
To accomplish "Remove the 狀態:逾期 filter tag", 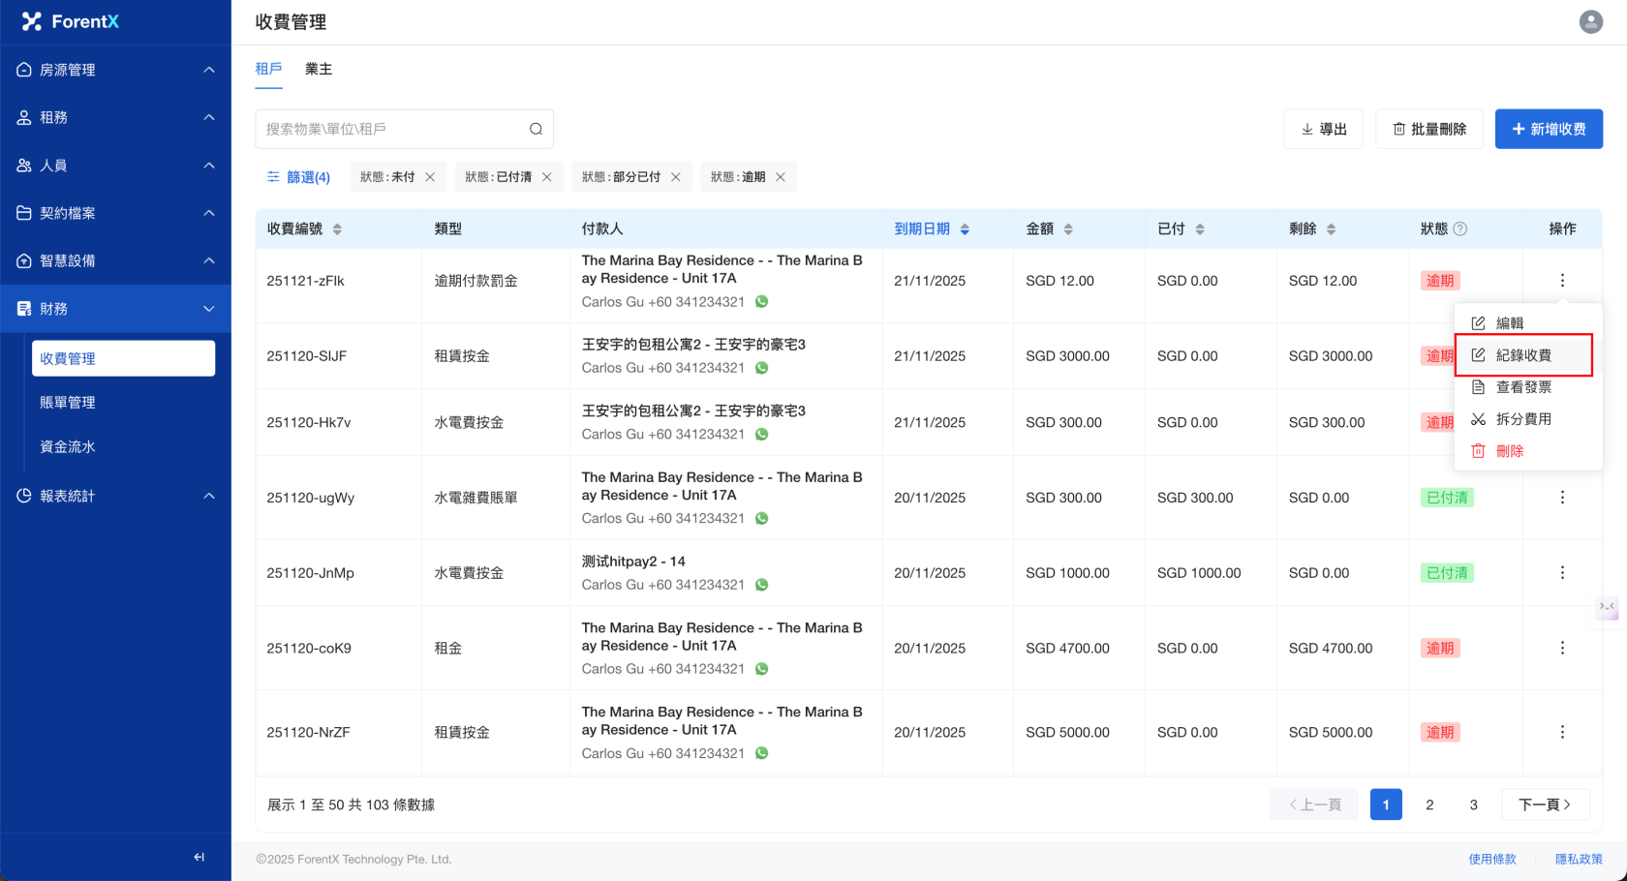I will pos(780,177).
